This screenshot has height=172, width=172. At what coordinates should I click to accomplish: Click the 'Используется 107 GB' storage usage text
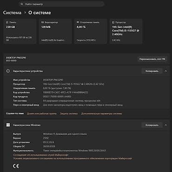click(x=19, y=39)
